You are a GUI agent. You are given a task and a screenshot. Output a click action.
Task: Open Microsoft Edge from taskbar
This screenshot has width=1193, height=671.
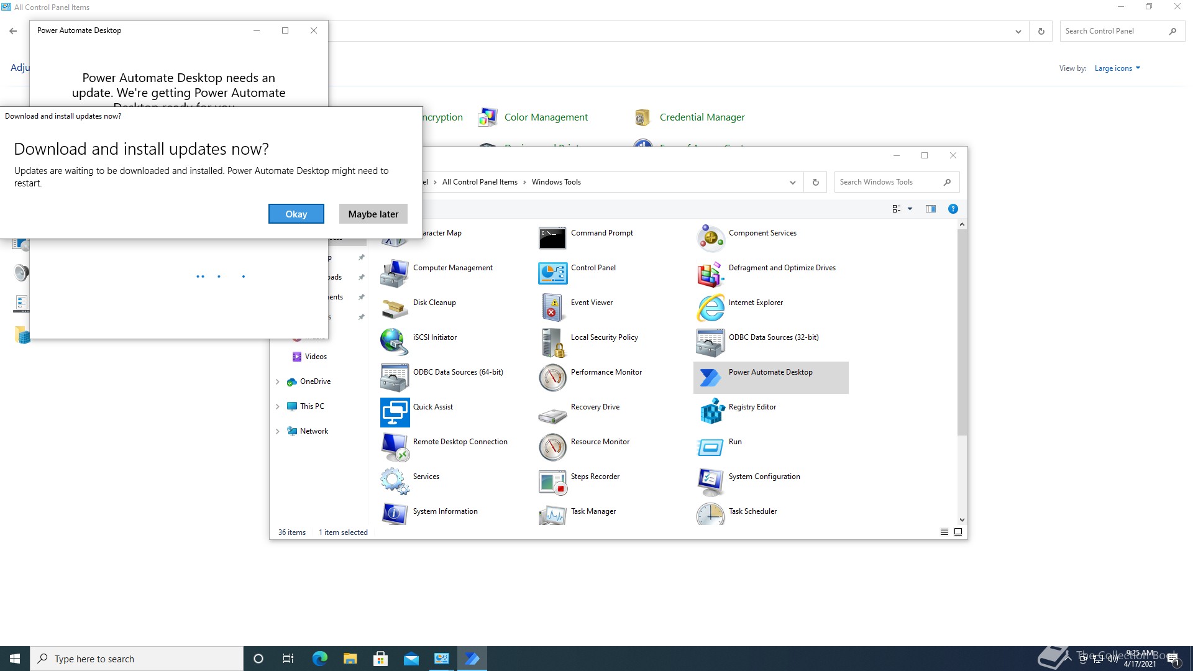tap(320, 659)
